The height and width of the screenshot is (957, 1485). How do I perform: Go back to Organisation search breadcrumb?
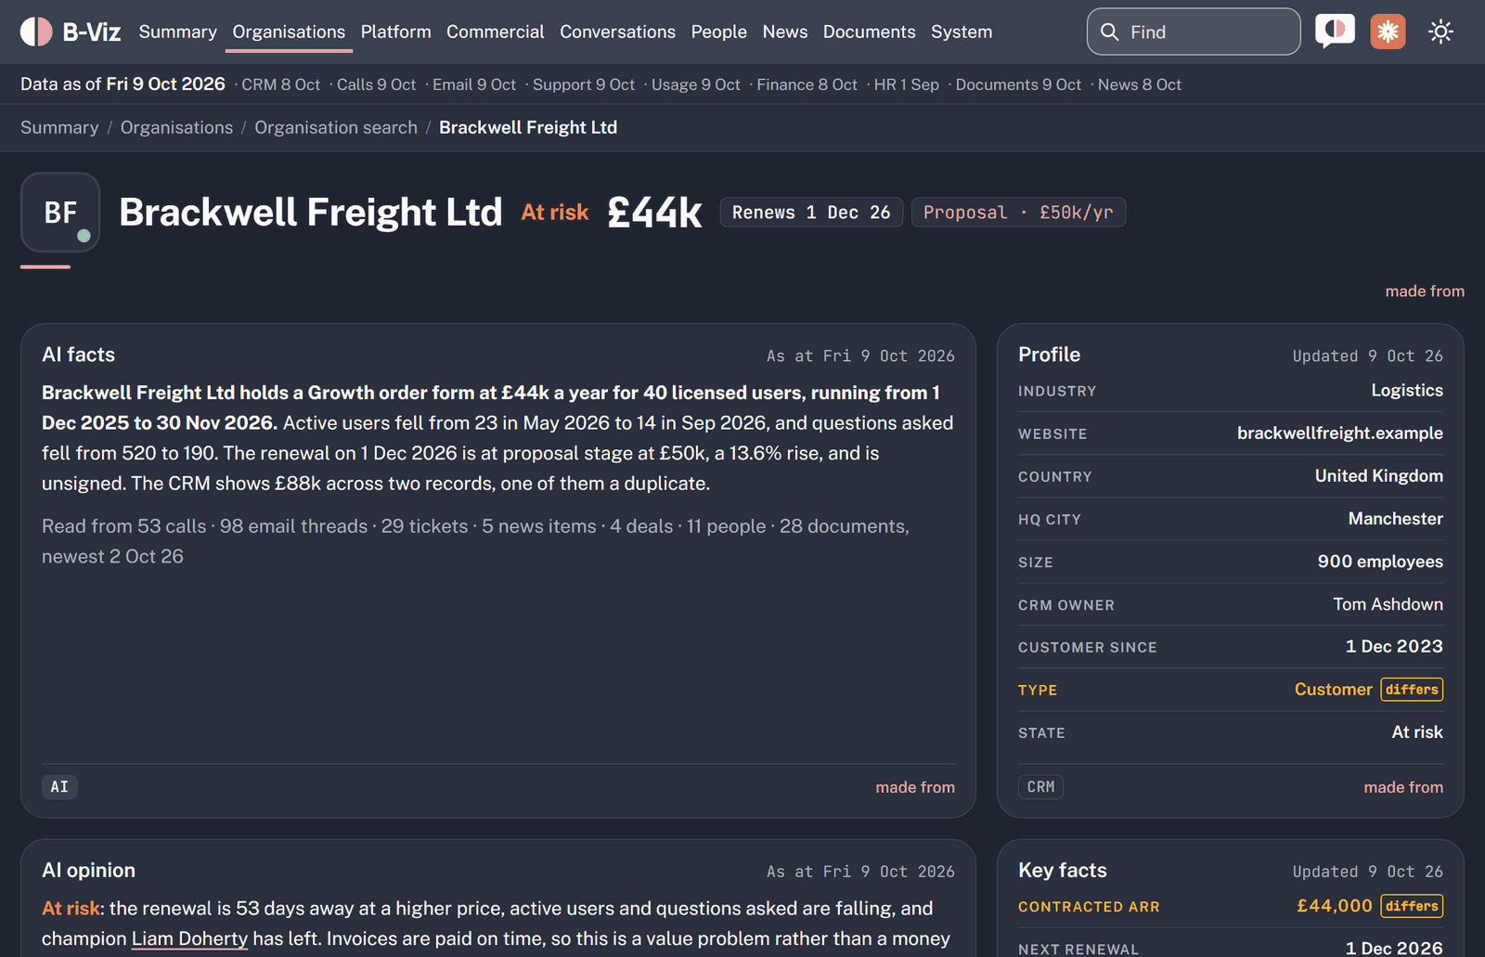(336, 127)
